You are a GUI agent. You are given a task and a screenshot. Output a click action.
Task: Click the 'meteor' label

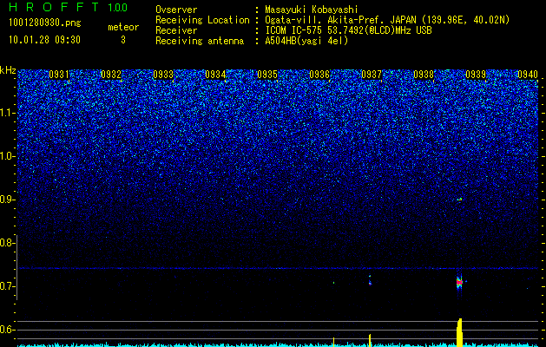(123, 27)
